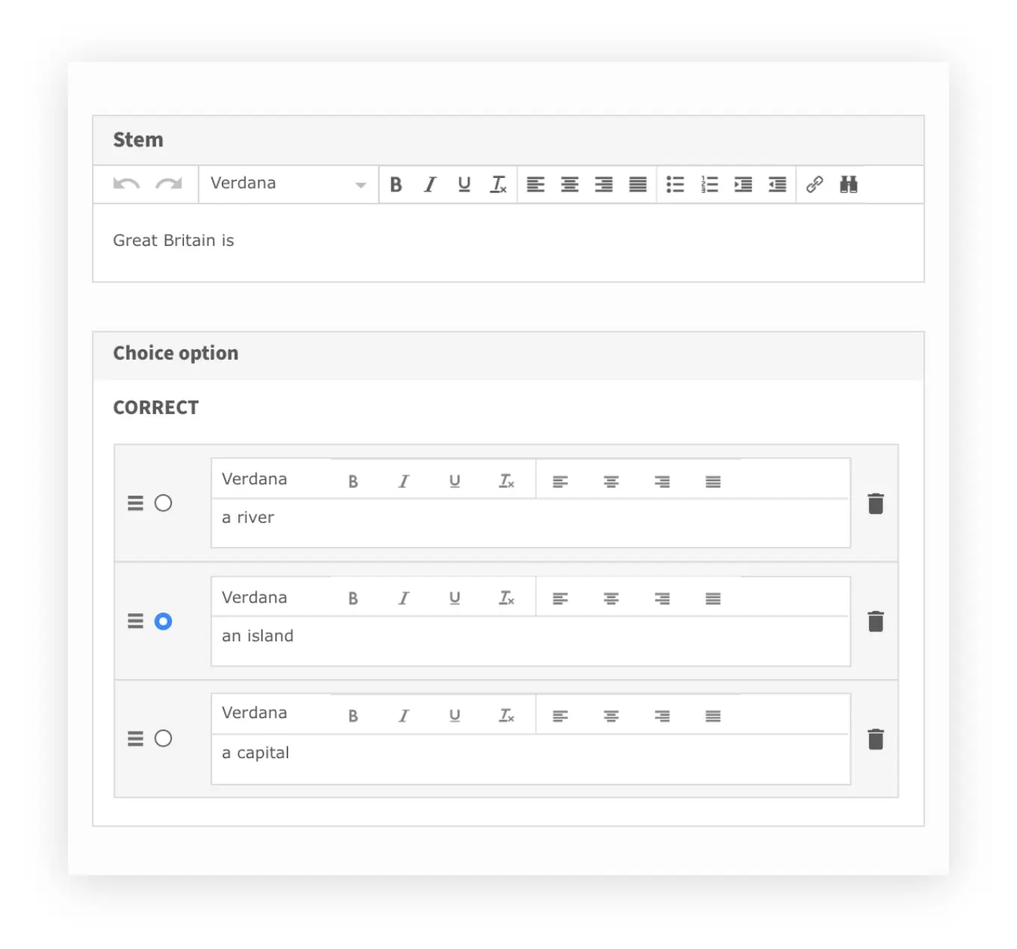Click the undo arrow in Stem toolbar

pos(126,184)
